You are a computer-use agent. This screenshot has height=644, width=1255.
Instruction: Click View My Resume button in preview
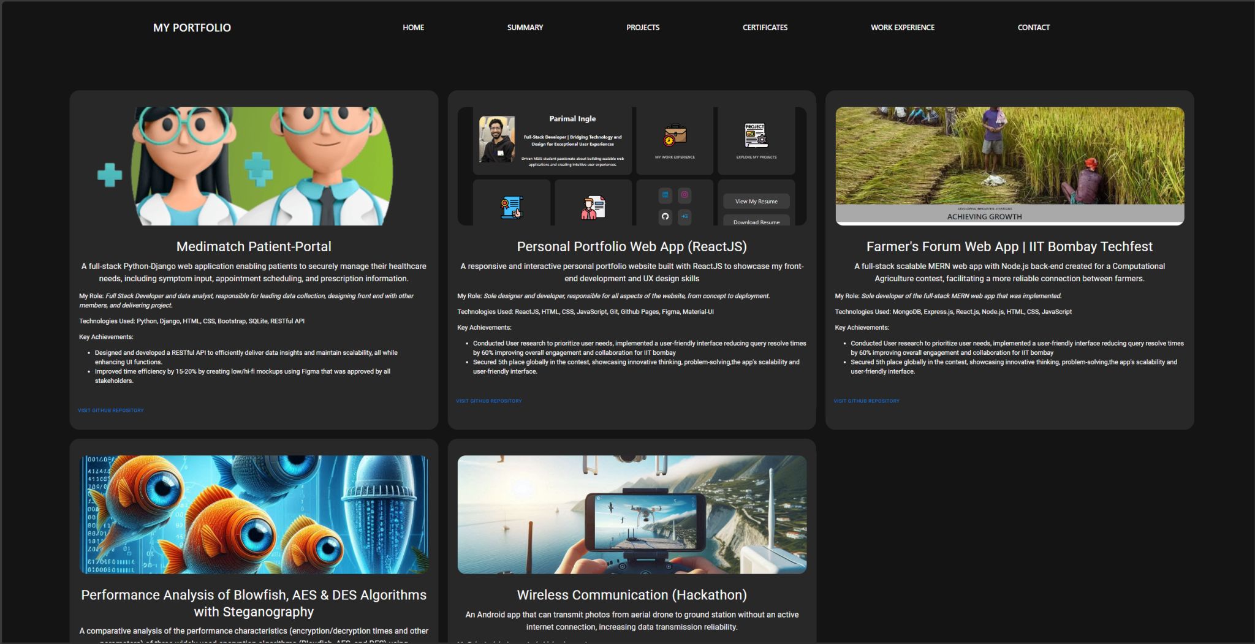tap(756, 201)
